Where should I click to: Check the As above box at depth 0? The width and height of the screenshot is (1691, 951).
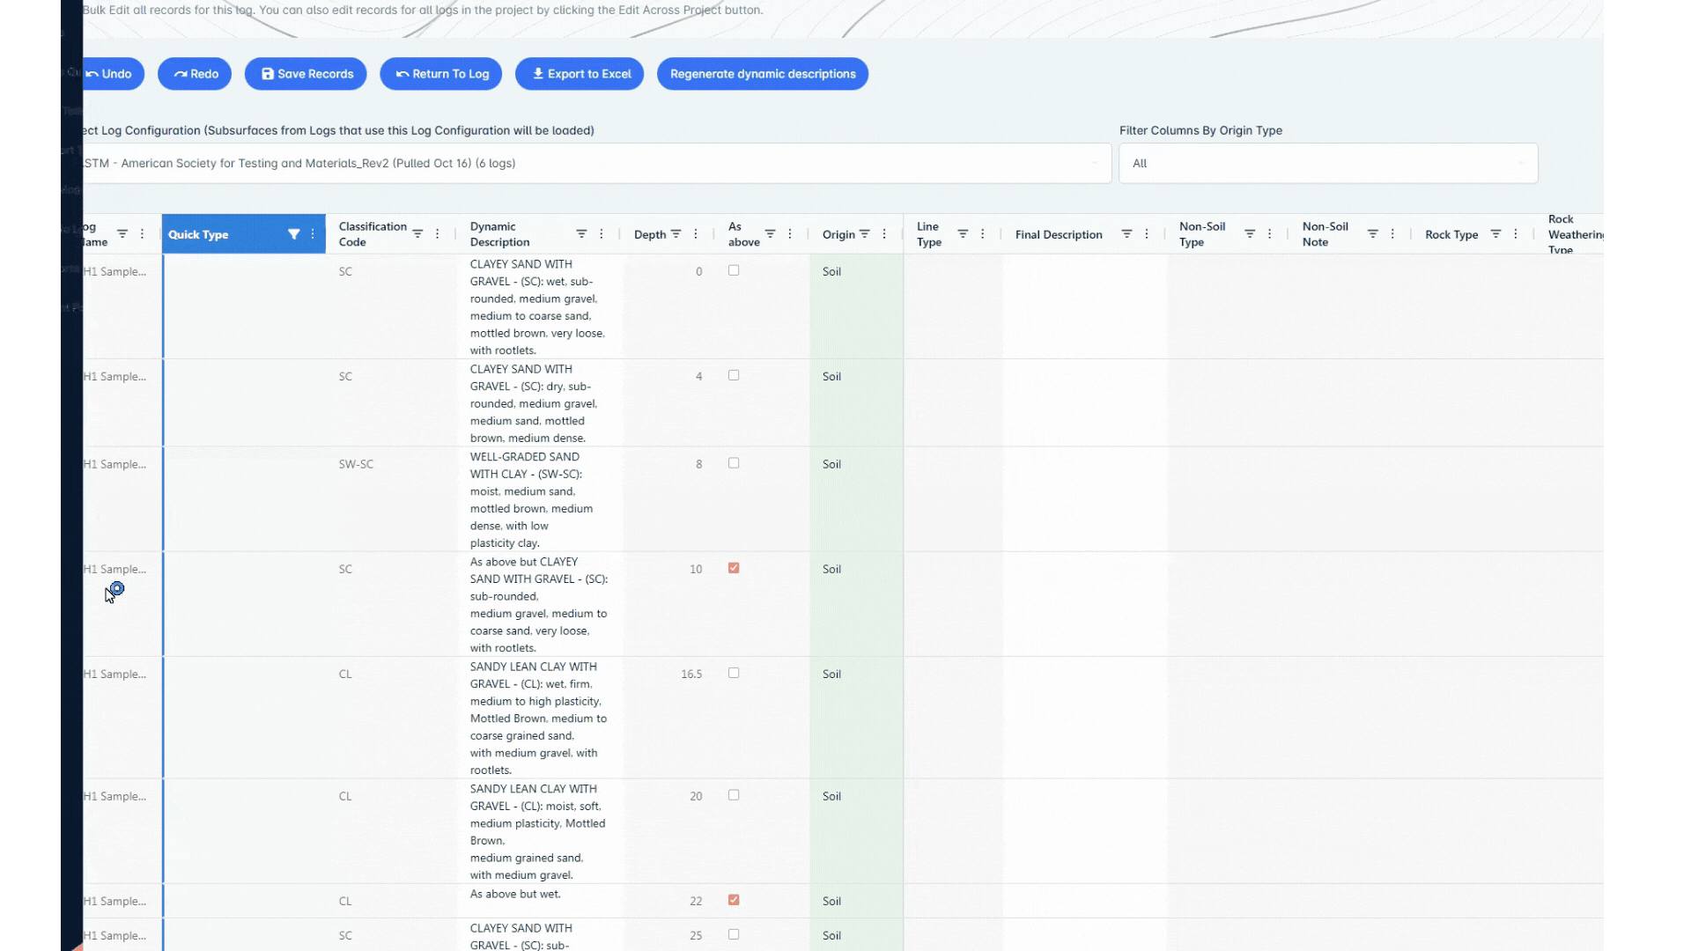point(733,271)
